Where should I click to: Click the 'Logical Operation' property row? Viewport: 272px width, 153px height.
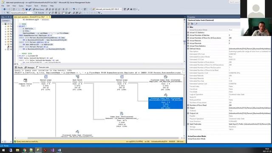coord(229,94)
